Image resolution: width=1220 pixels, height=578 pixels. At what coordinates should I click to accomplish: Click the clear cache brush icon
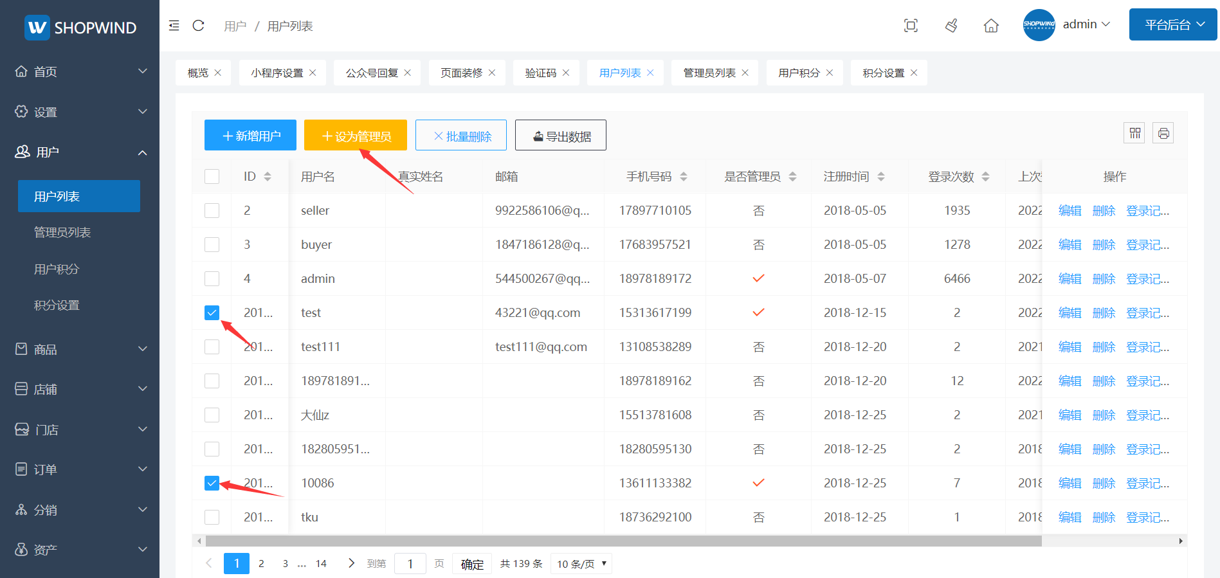(x=951, y=26)
